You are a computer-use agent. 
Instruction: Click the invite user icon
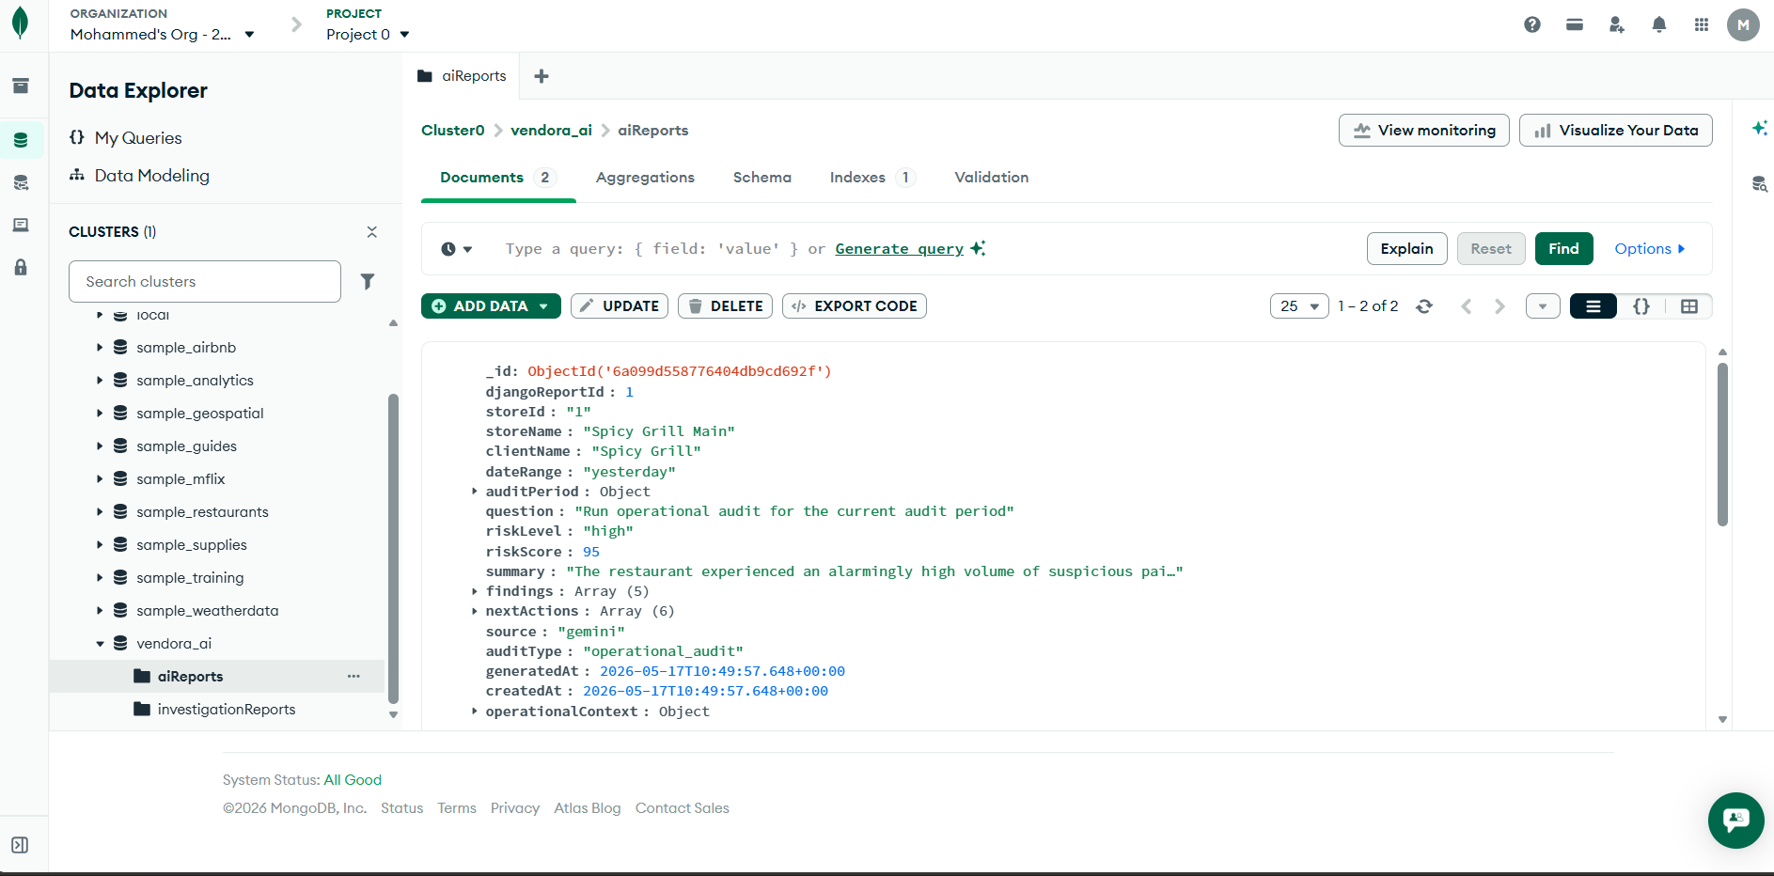[1617, 24]
